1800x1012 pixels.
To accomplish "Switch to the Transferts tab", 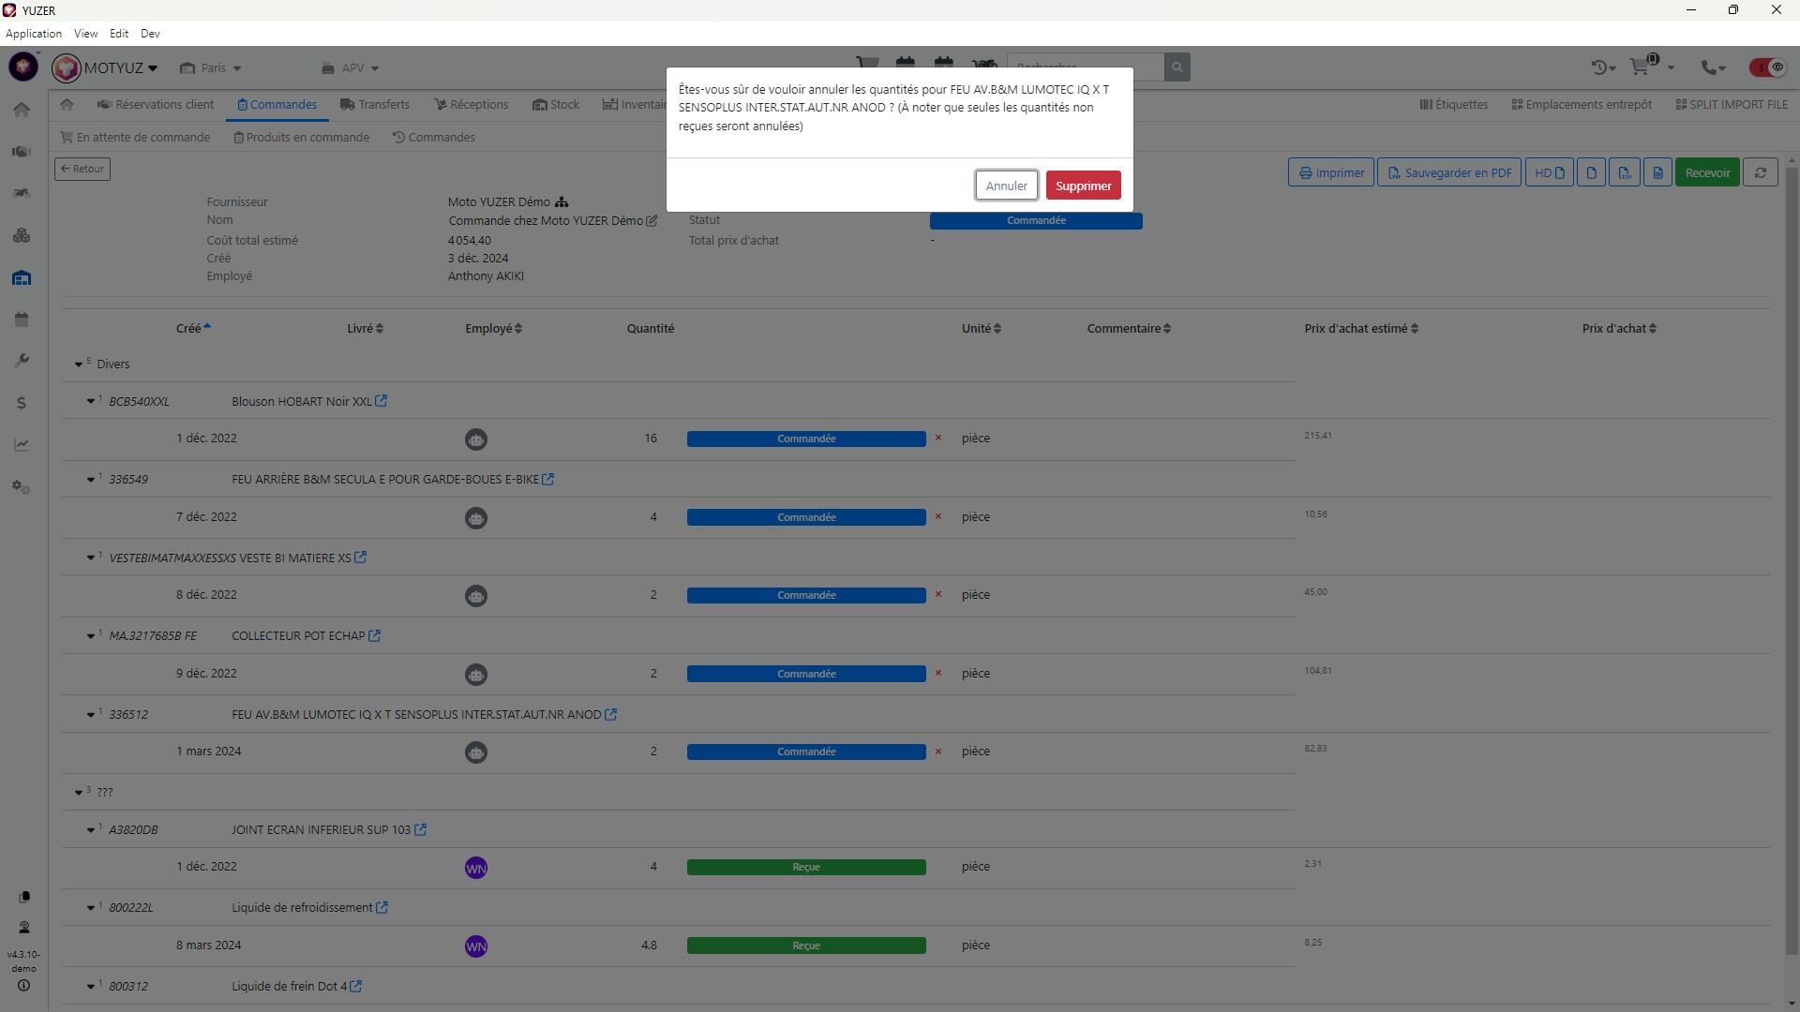I will coord(375,105).
